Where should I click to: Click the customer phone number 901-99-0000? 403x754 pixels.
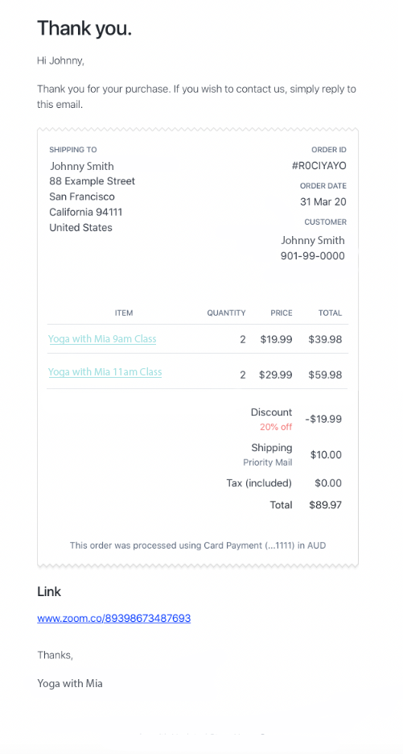point(313,256)
